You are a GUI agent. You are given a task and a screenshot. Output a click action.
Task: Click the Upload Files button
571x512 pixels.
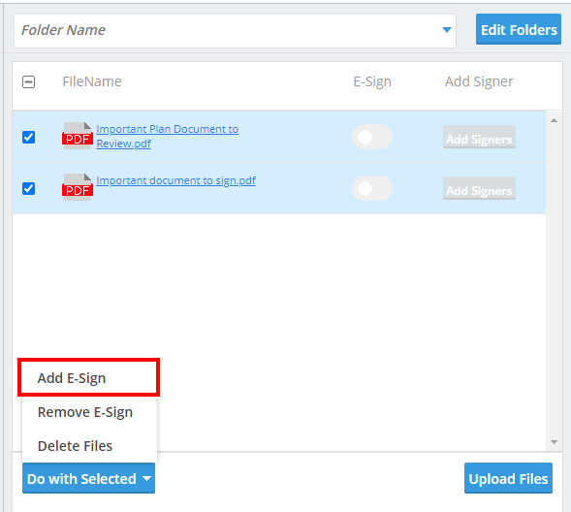[x=508, y=478]
